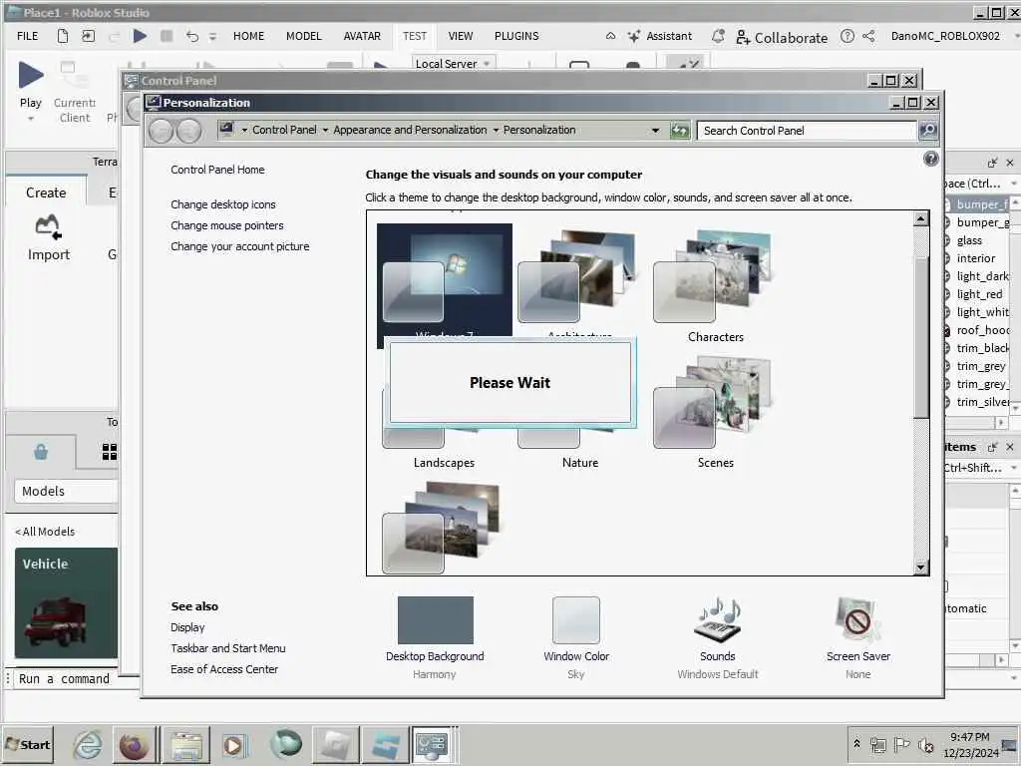Click Change mouse pointers link
Image resolution: width=1021 pixels, height=766 pixels.
pyautogui.click(x=226, y=225)
